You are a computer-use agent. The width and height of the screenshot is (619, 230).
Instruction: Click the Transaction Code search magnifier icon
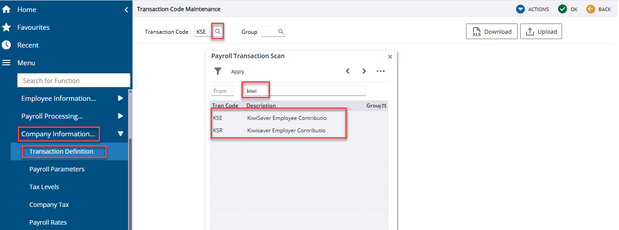pos(217,32)
